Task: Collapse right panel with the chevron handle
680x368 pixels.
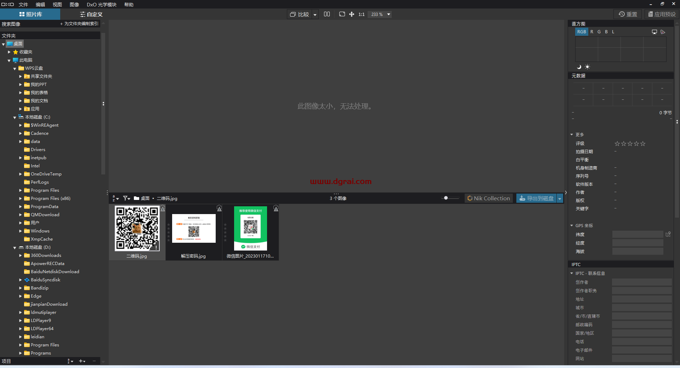Action: click(x=566, y=193)
